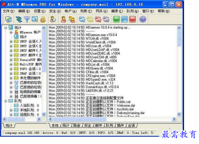Collapse the 队列 tree node
This screenshot has width=199, height=144.
tap(6, 101)
